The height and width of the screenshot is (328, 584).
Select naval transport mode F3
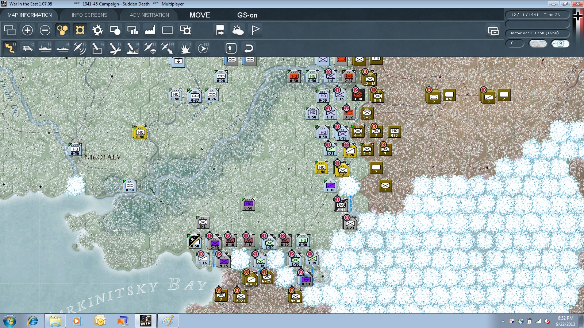[x=45, y=48]
